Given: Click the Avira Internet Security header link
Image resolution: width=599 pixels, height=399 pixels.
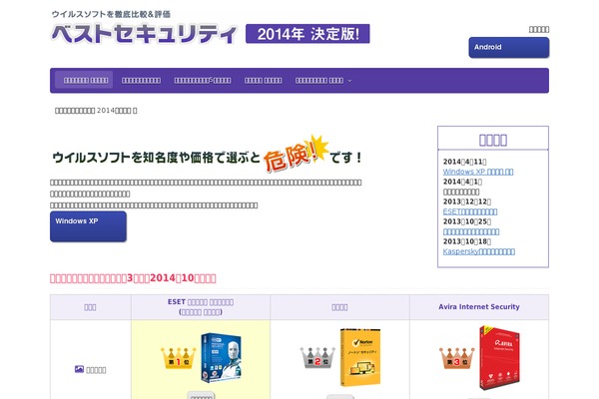Looking at the screenshot, I should click(479, 306).
